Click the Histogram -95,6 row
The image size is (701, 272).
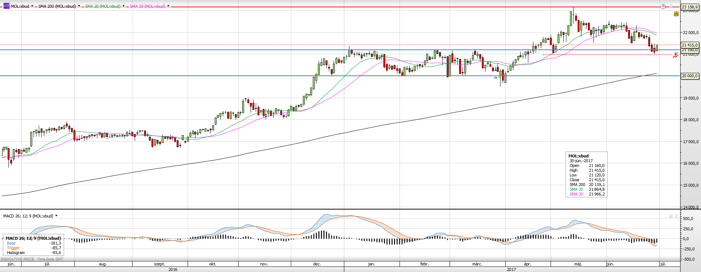click(x=34, y=253)
